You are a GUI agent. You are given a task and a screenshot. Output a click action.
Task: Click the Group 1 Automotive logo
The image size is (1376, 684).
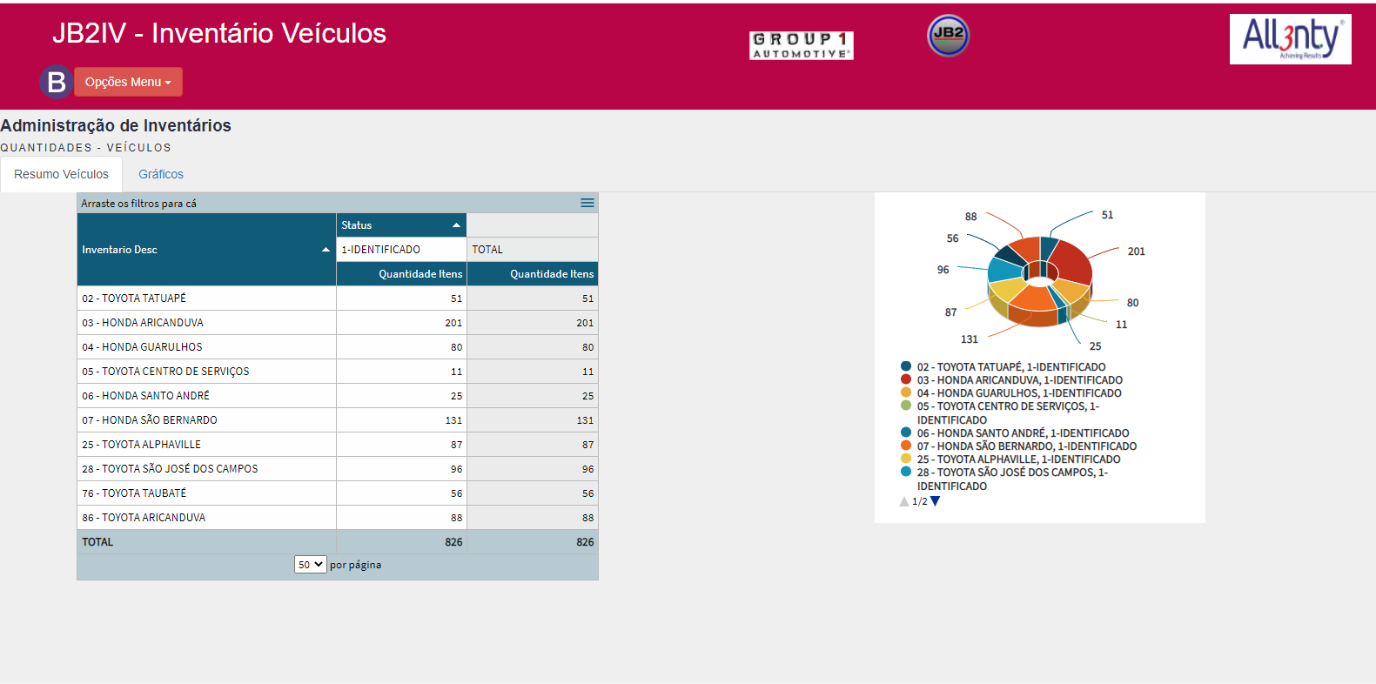point(801,45)
